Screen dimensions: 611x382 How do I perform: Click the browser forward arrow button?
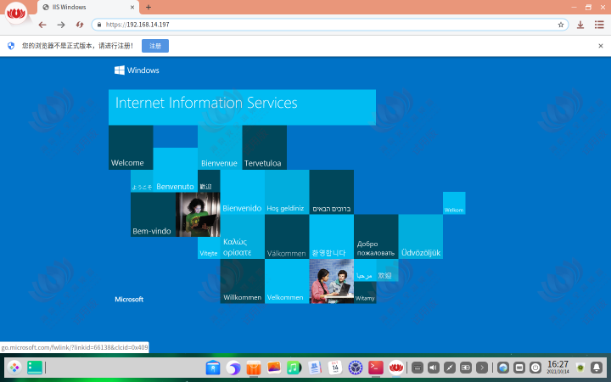coord(61,25)
